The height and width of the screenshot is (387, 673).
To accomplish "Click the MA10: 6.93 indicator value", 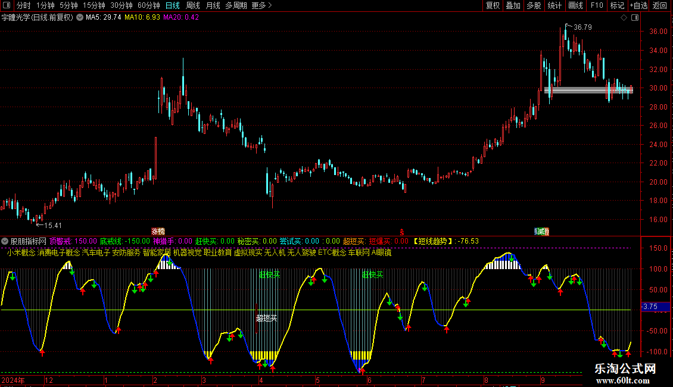I will tap(142, 17).
